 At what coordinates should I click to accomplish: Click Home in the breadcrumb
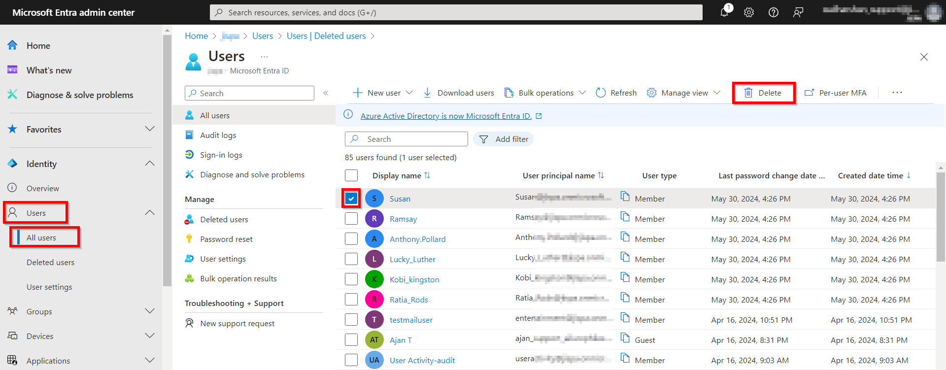tap(196, 36)
